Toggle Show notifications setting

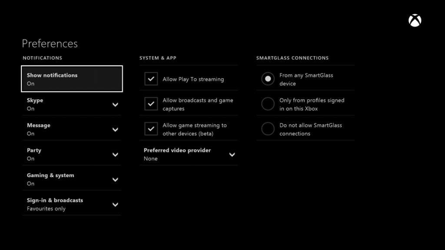pyautogui.click(x=72, y=79)
